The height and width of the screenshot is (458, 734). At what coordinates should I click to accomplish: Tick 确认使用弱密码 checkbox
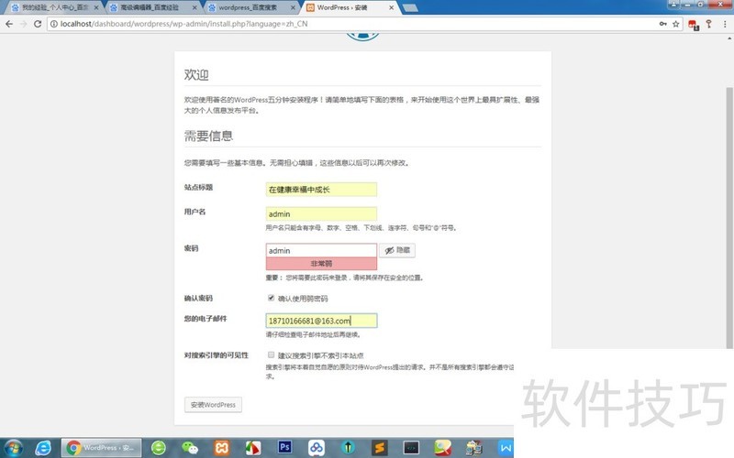point(271,298)
